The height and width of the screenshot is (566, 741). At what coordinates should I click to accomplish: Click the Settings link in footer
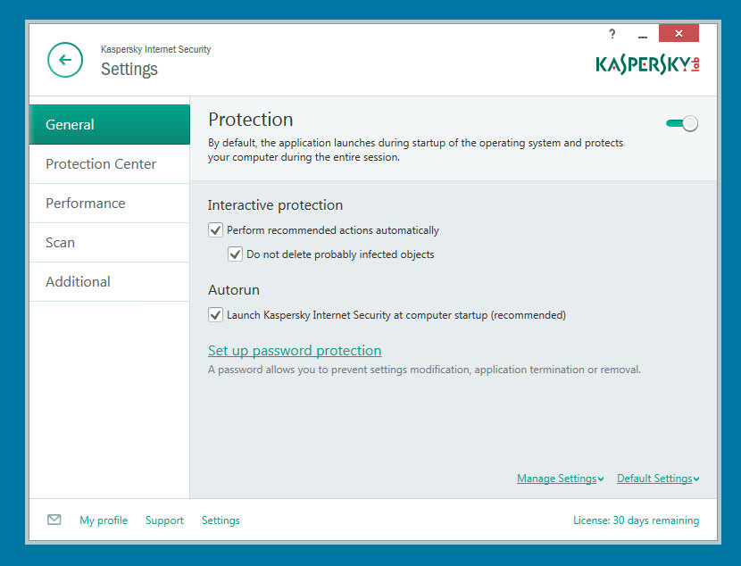[x=221, y=520]
